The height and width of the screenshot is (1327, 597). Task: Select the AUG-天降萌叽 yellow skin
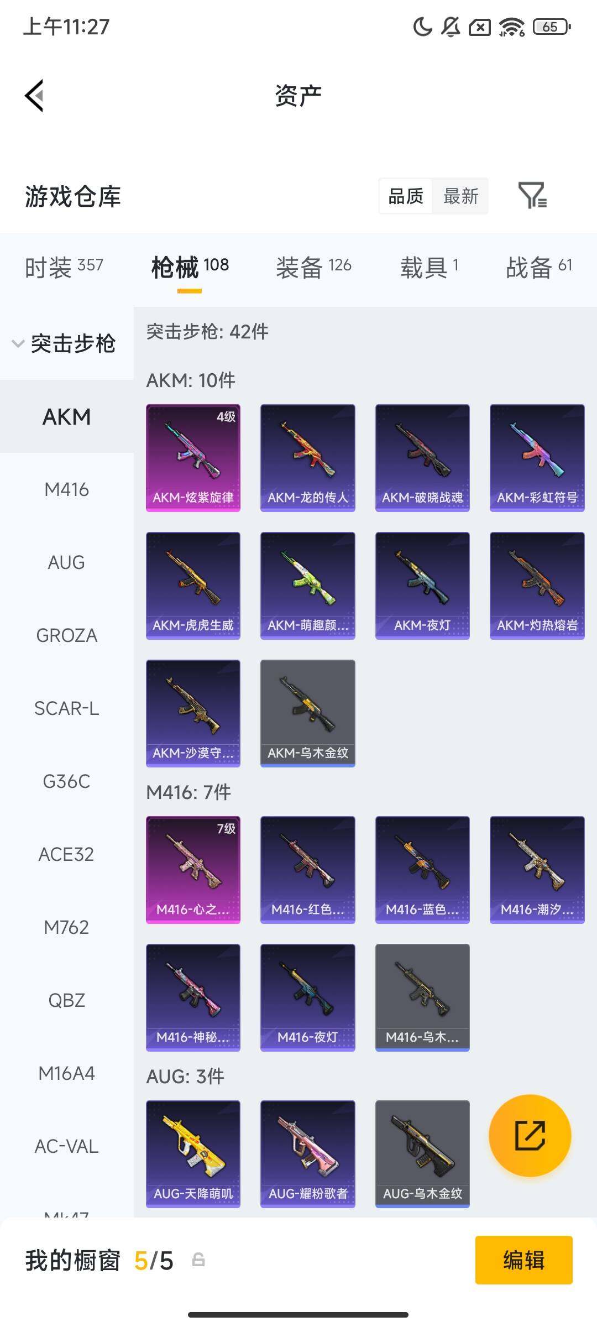pos(193,1154)
